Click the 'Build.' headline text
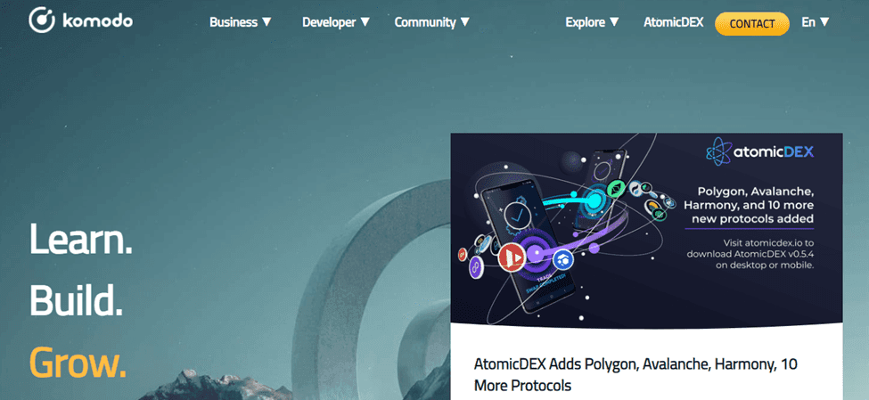This screenshot has width=869, height=400. [x=76, y=299]
